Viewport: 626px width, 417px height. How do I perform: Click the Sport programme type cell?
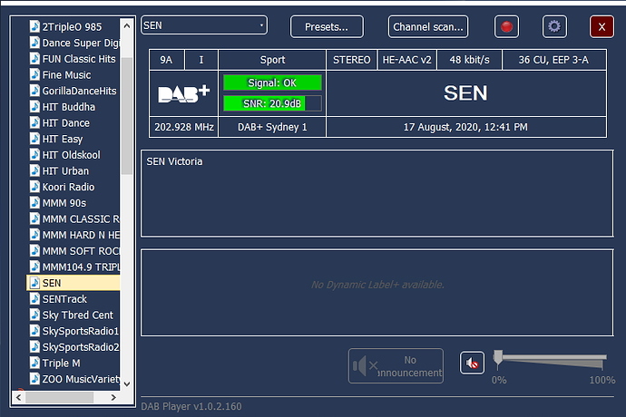(272, 60)
